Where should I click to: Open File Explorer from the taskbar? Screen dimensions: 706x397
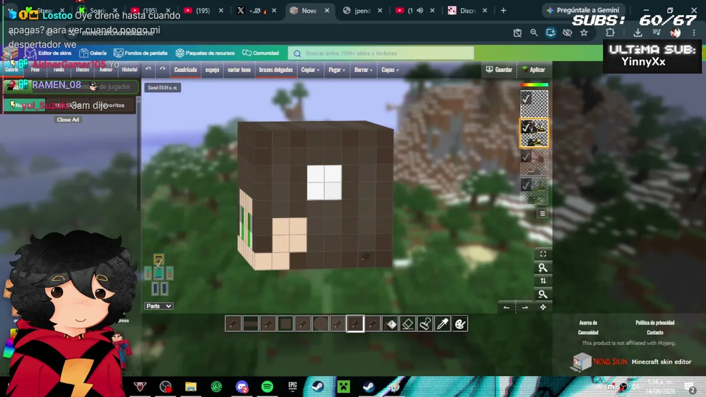tap(191, 387)
